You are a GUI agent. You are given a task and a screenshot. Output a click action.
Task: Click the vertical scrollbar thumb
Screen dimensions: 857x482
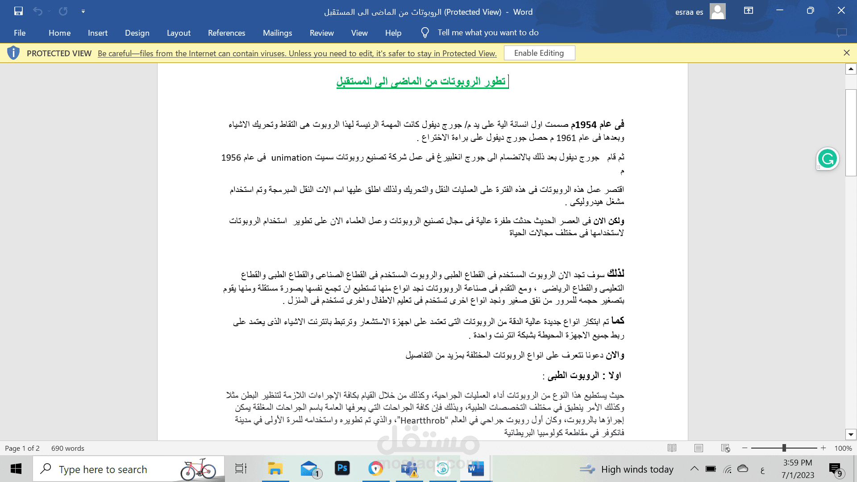click(851, 133)
